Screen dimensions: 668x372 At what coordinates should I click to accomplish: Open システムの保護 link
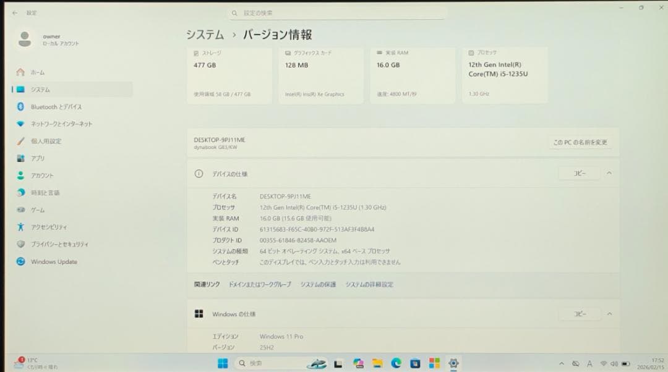point(319,284)
